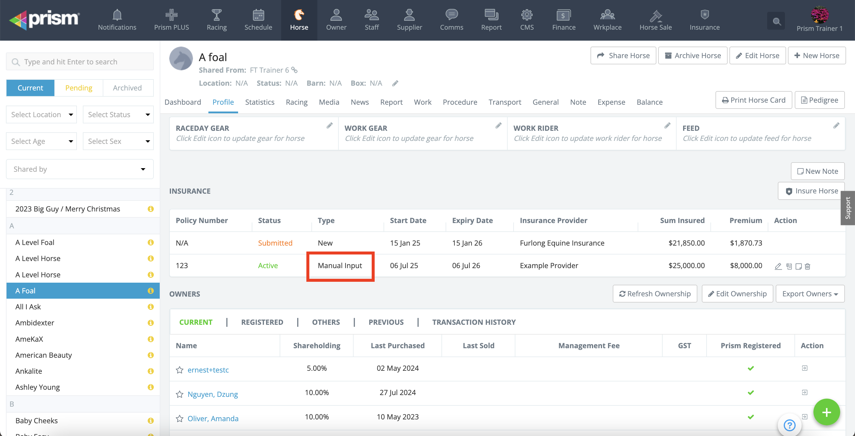Click the Insure Horse button

(x=811, y=191)
